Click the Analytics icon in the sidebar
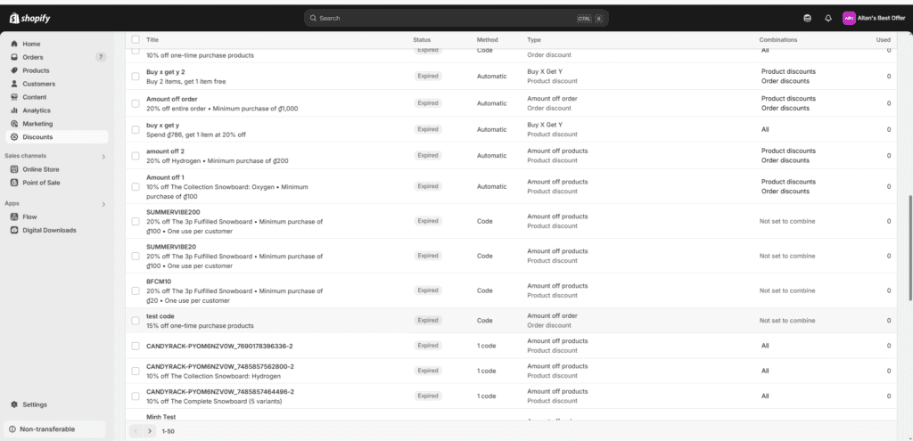The width and height of the screenshot is (913, 441). [14, 110]
